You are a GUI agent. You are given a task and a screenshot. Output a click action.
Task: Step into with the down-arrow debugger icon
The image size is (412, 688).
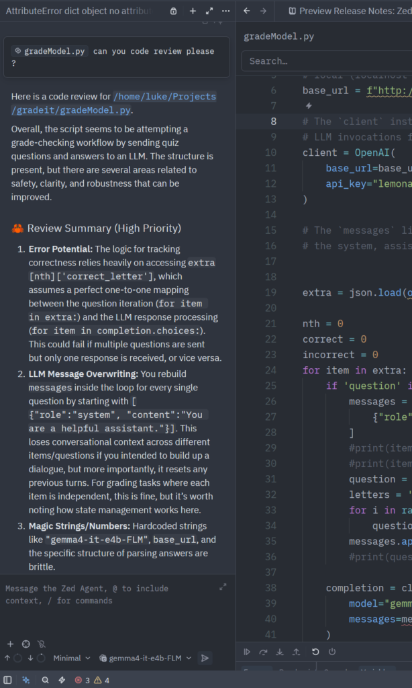click(x=280, y=652)
